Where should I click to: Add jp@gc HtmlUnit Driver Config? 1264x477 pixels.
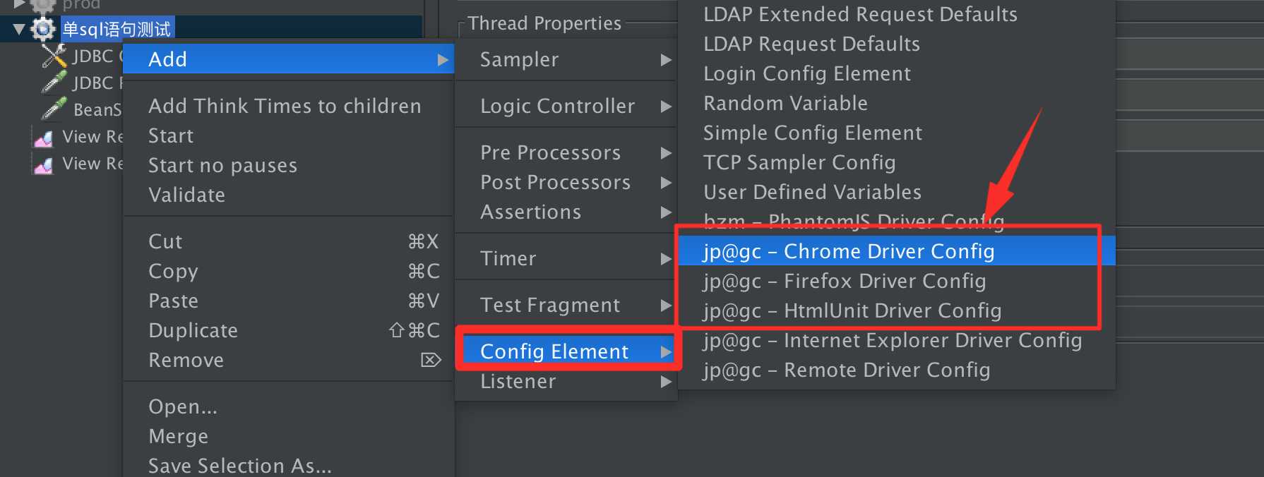(852, 310)
